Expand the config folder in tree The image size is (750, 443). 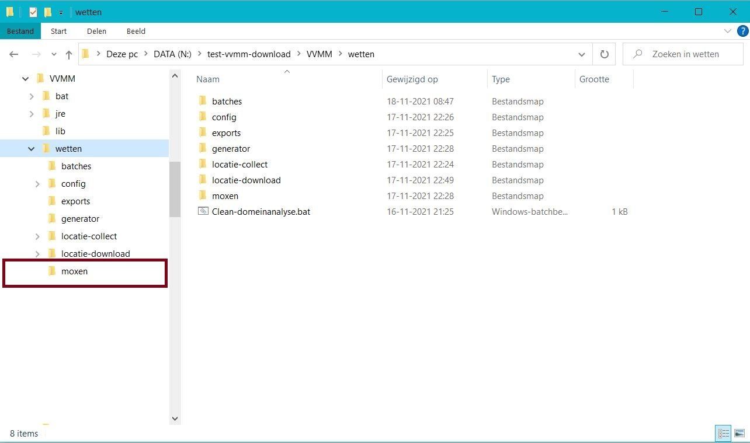coord(37,184)
